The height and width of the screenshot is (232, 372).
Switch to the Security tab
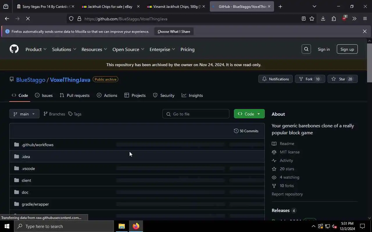[164, 95]
